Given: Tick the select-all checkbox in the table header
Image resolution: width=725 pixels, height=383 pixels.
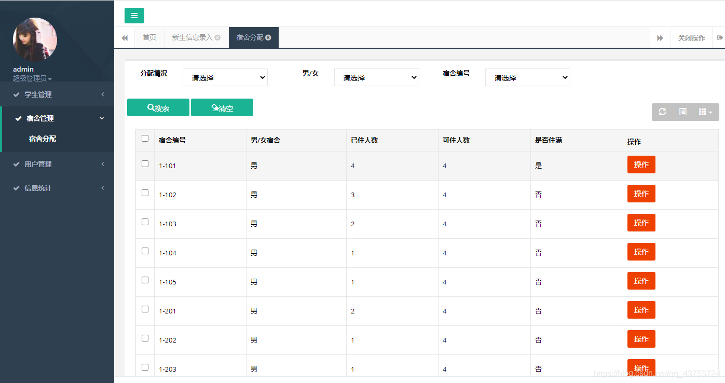Looking at the screenshot, I should point(145,139).
